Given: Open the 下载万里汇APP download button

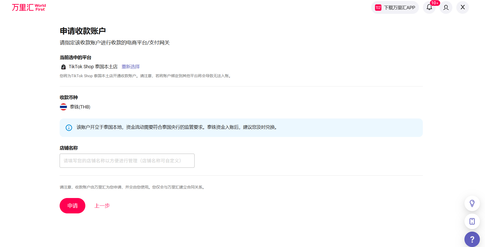Looking at the screenshot, I should pyautogui.click(x=395, y=7).
